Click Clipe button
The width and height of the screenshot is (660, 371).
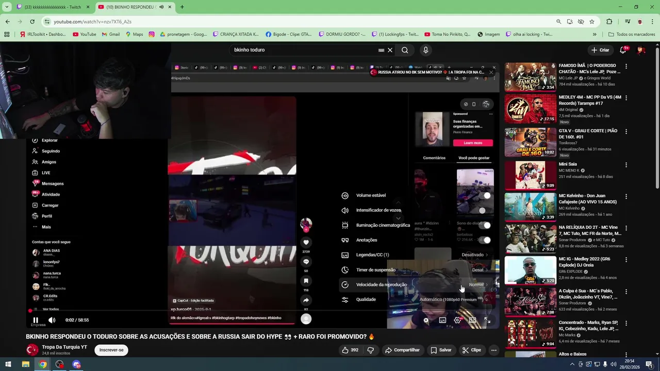tap(471, 350)
